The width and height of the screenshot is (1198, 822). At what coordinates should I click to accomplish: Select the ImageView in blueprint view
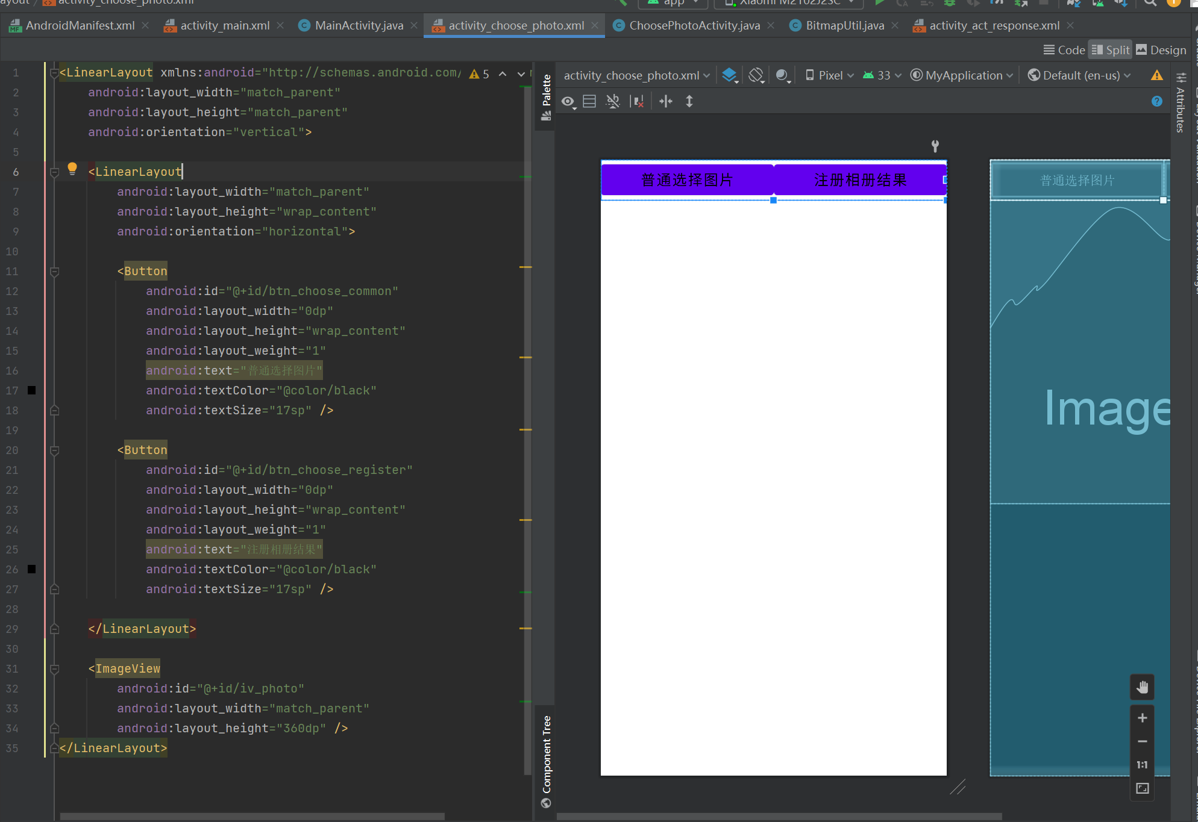coord(1080,352)
